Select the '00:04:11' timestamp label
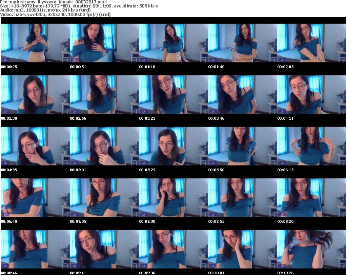Viewport: 347px width, 275px height. [x=285, y=118]
